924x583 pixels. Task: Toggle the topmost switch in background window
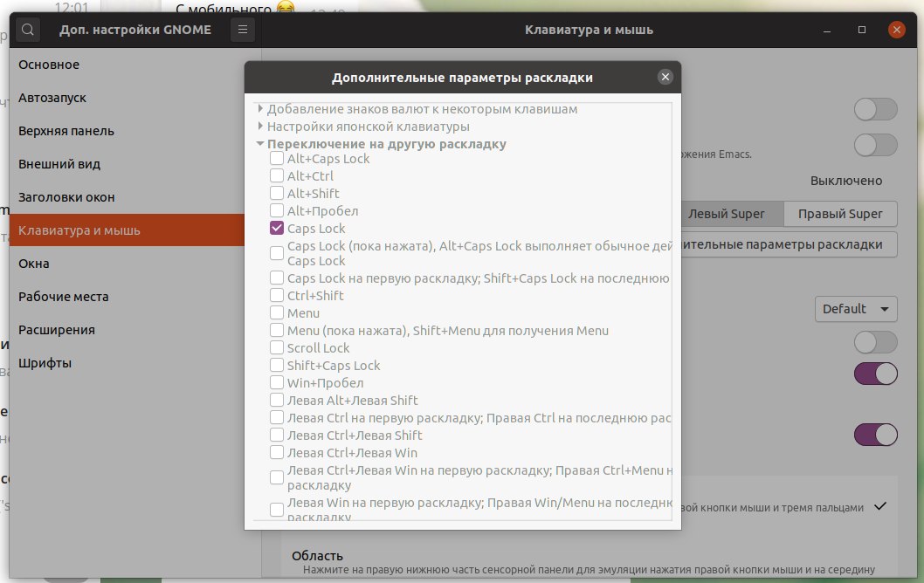pyautogui.click(x=876, y=110)
